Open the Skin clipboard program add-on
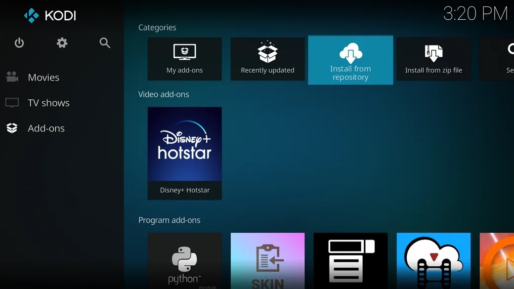This screenshot has width=514, height=289. pyautogui.click(x=267, y=261)
